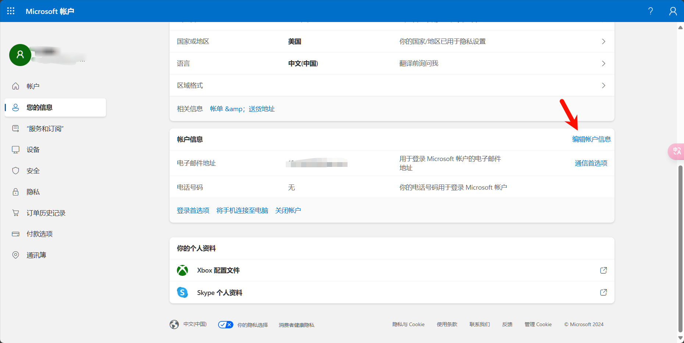This screenshot has width=684, height=343.
Task: Click the 电话号码 value 无
Action: pos(292,187)
